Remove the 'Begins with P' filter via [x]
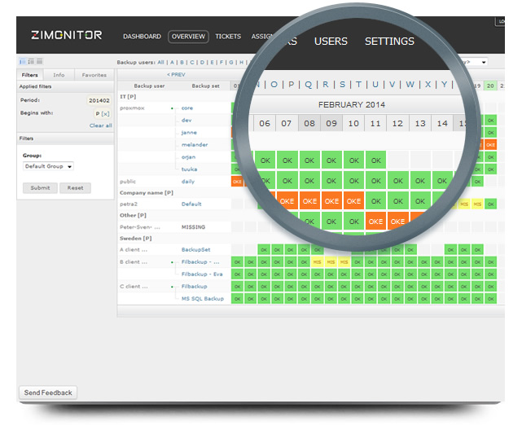Image resolution: width=522 pixels, height=426 pixels. coord(105,114)
